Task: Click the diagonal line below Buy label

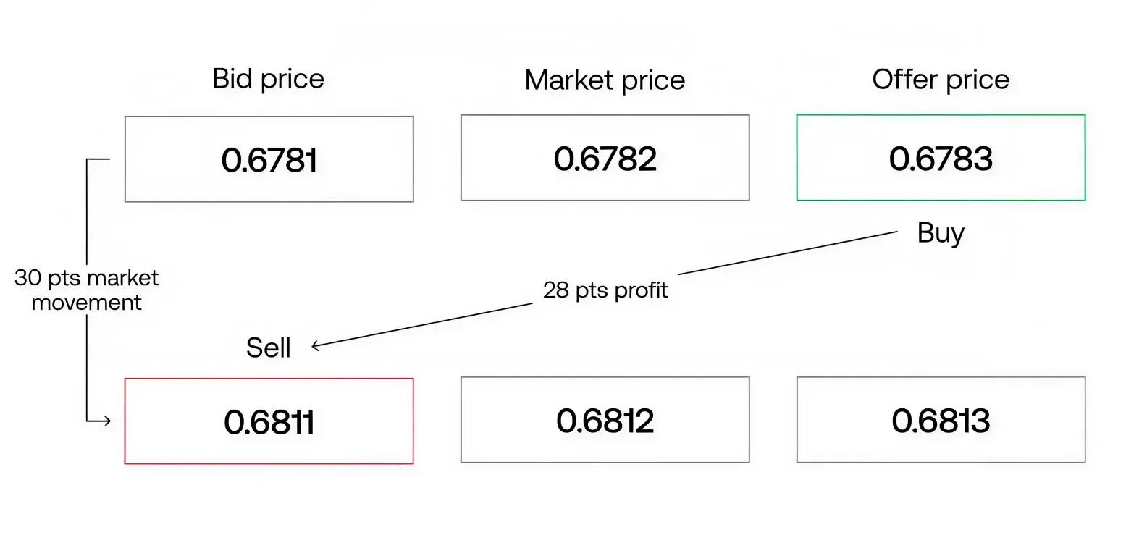Action: tap(788, 253)
